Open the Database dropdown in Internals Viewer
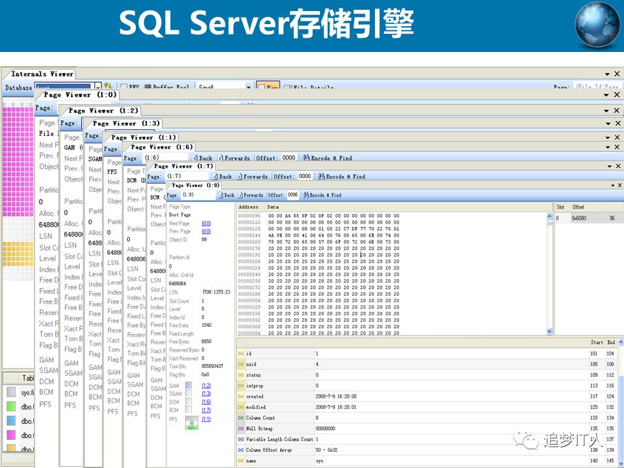The width and height of the screenshot is (624, 468). click(x=98, y=87)
